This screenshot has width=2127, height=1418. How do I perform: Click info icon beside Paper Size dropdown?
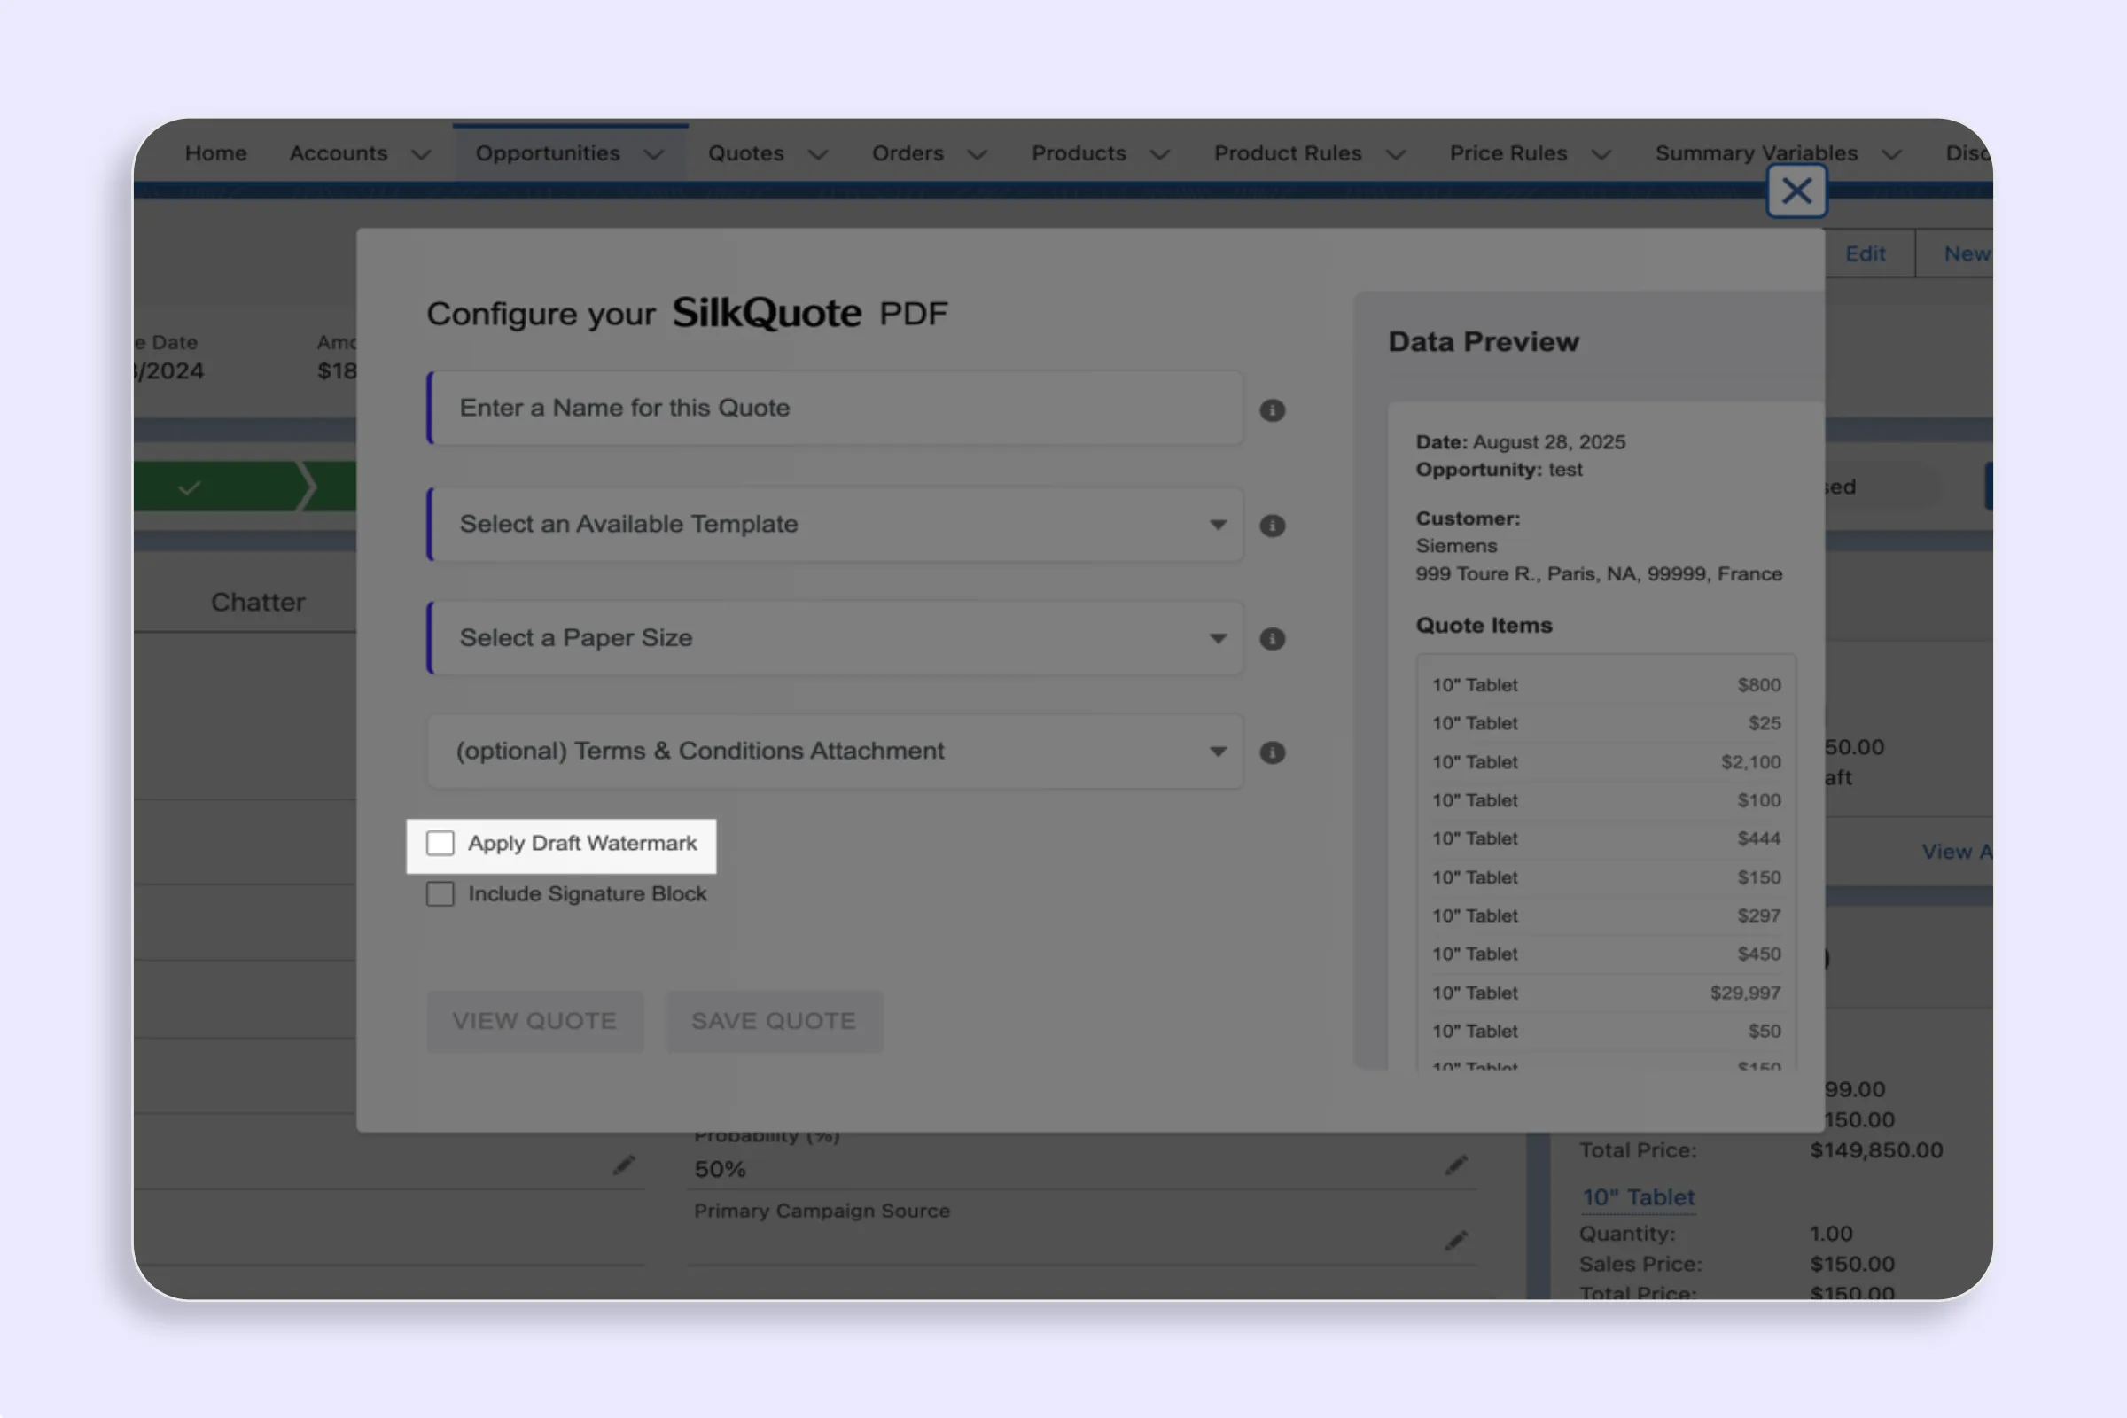(1272, 639)
